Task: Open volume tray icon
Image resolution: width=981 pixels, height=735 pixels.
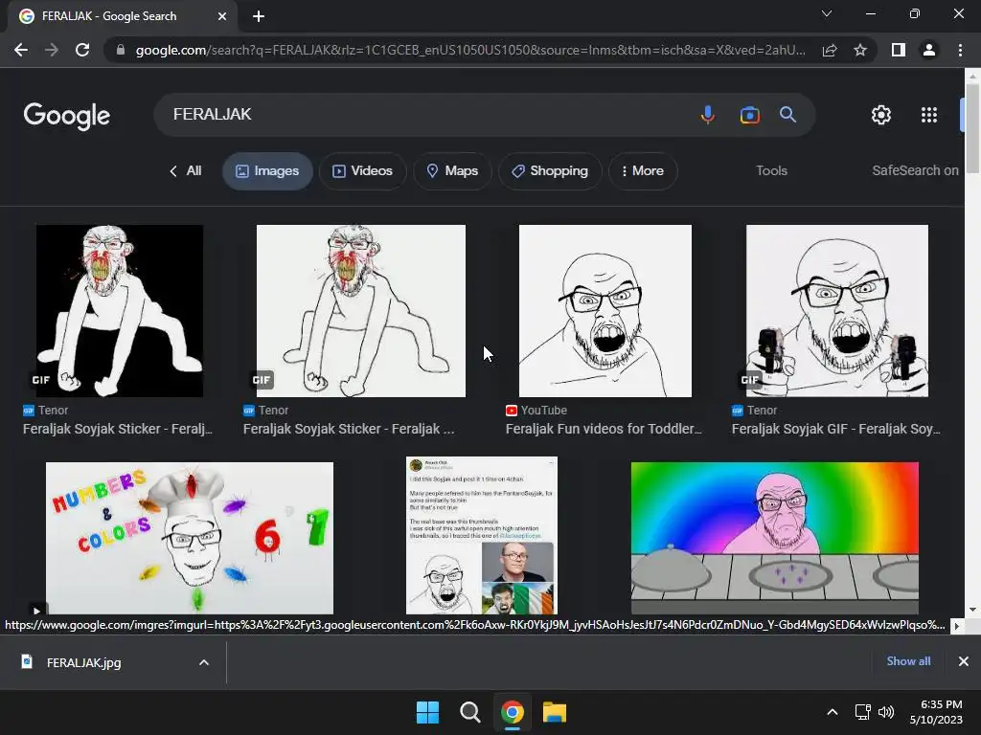Action: (886, 712)
